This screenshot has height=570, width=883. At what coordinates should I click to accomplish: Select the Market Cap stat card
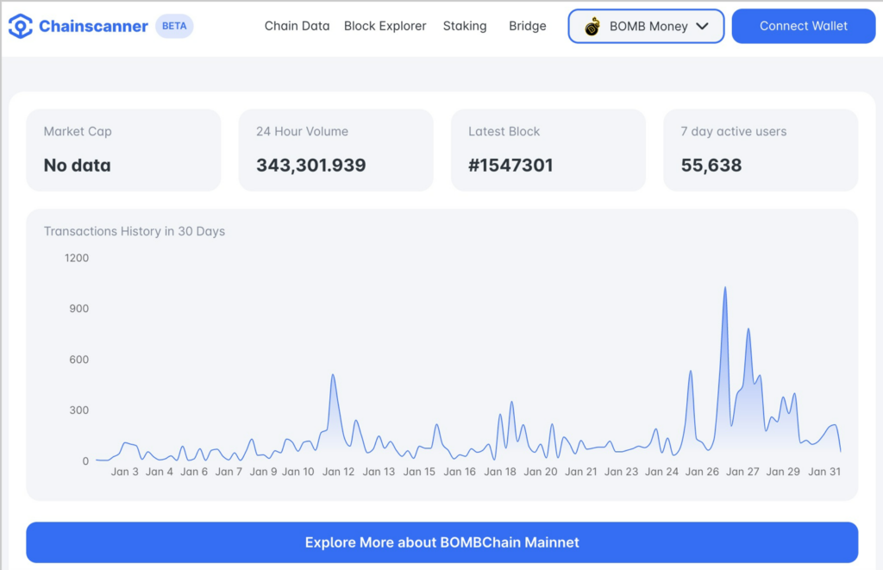123,148
